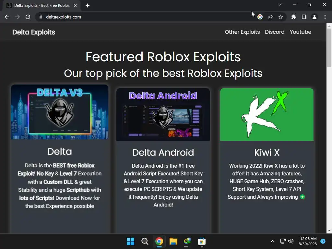Open Microsoft Store from taskbar
This screenshot has height=249, width=332.
(x=202, y=241)
